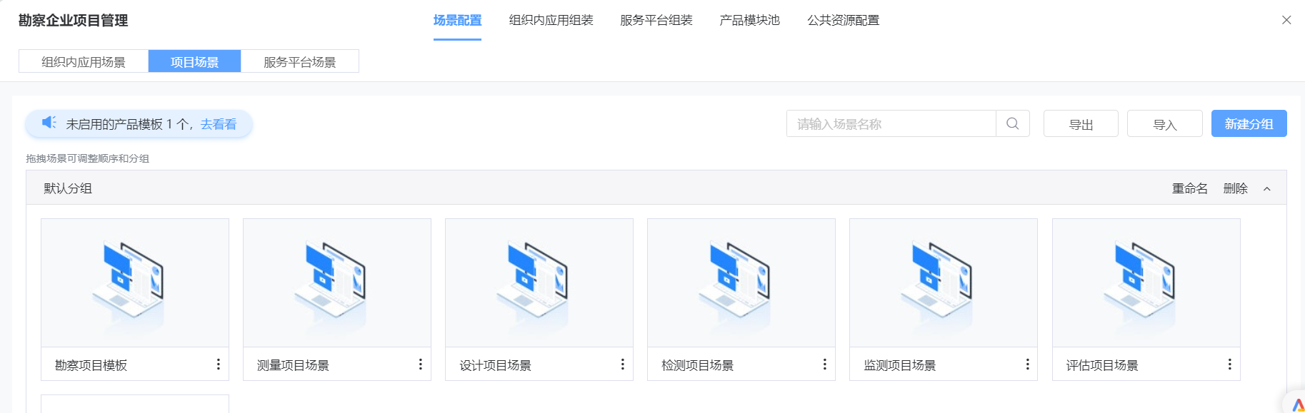Select the 项目场景 segment

click(x=194, y=62)
